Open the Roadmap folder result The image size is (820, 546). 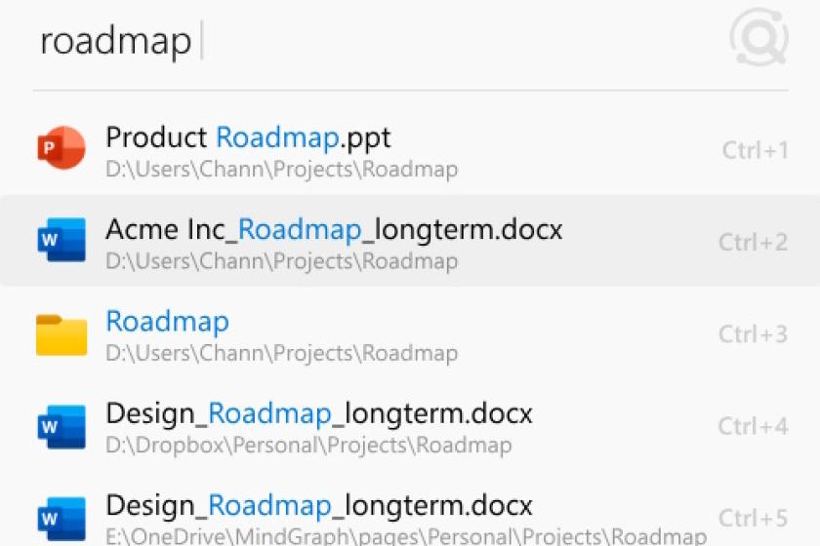tap(410, 333)
